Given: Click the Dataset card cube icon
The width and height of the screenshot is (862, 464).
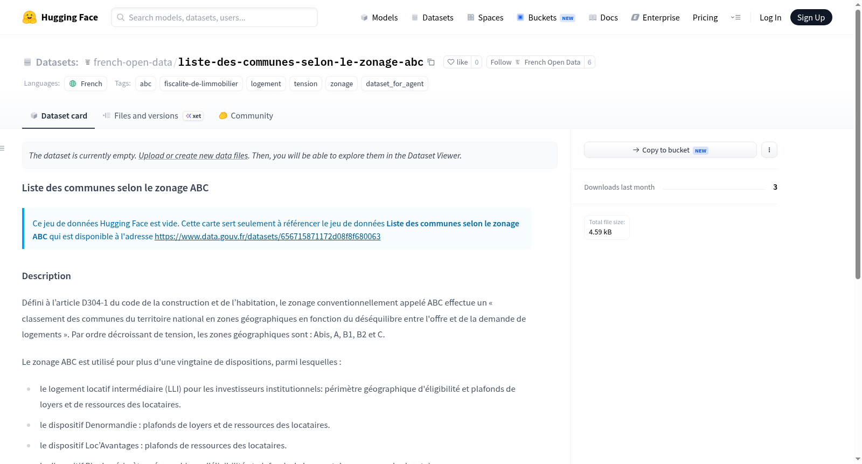Looking at the screenshot, I should tap(34, 115).
